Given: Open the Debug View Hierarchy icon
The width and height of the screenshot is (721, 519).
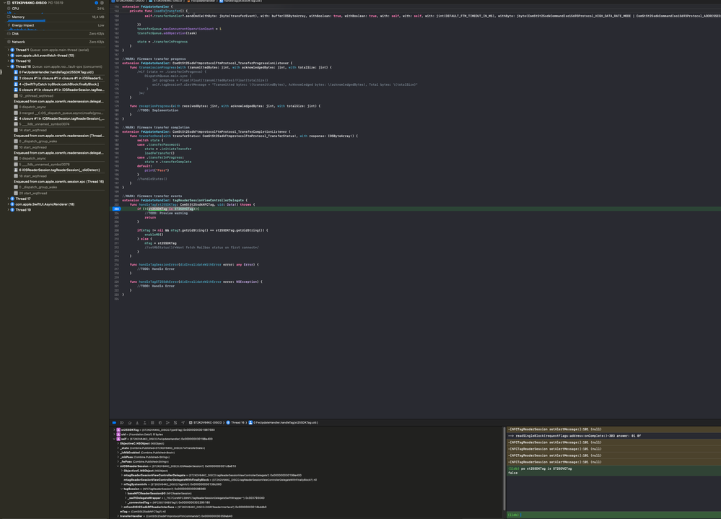Looking at the screenshot, I should (x=152, y=424).
